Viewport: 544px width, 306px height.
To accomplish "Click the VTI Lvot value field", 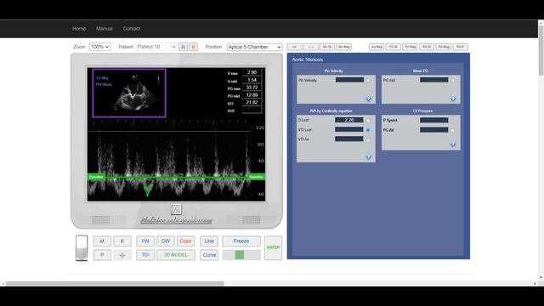I will tap(349, 129).
